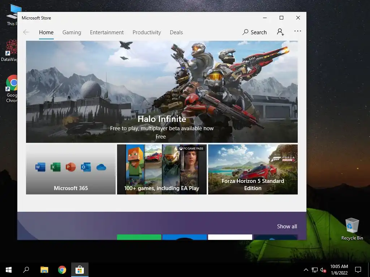Open the network status tray icon
This screenshot has width=370, height=277.
(315, 270)
